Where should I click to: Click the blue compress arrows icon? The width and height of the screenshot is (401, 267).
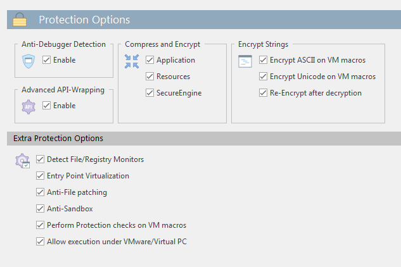(x=132, y=61)
